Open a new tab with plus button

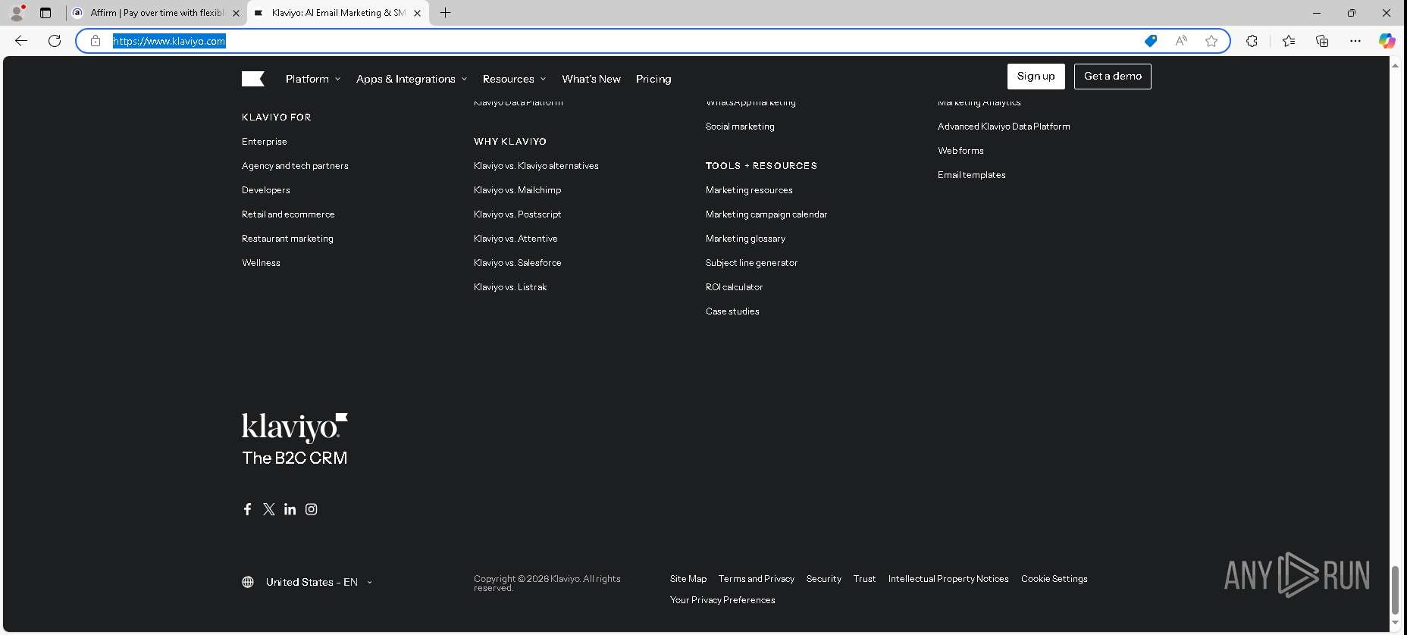[x=446, y=13]
